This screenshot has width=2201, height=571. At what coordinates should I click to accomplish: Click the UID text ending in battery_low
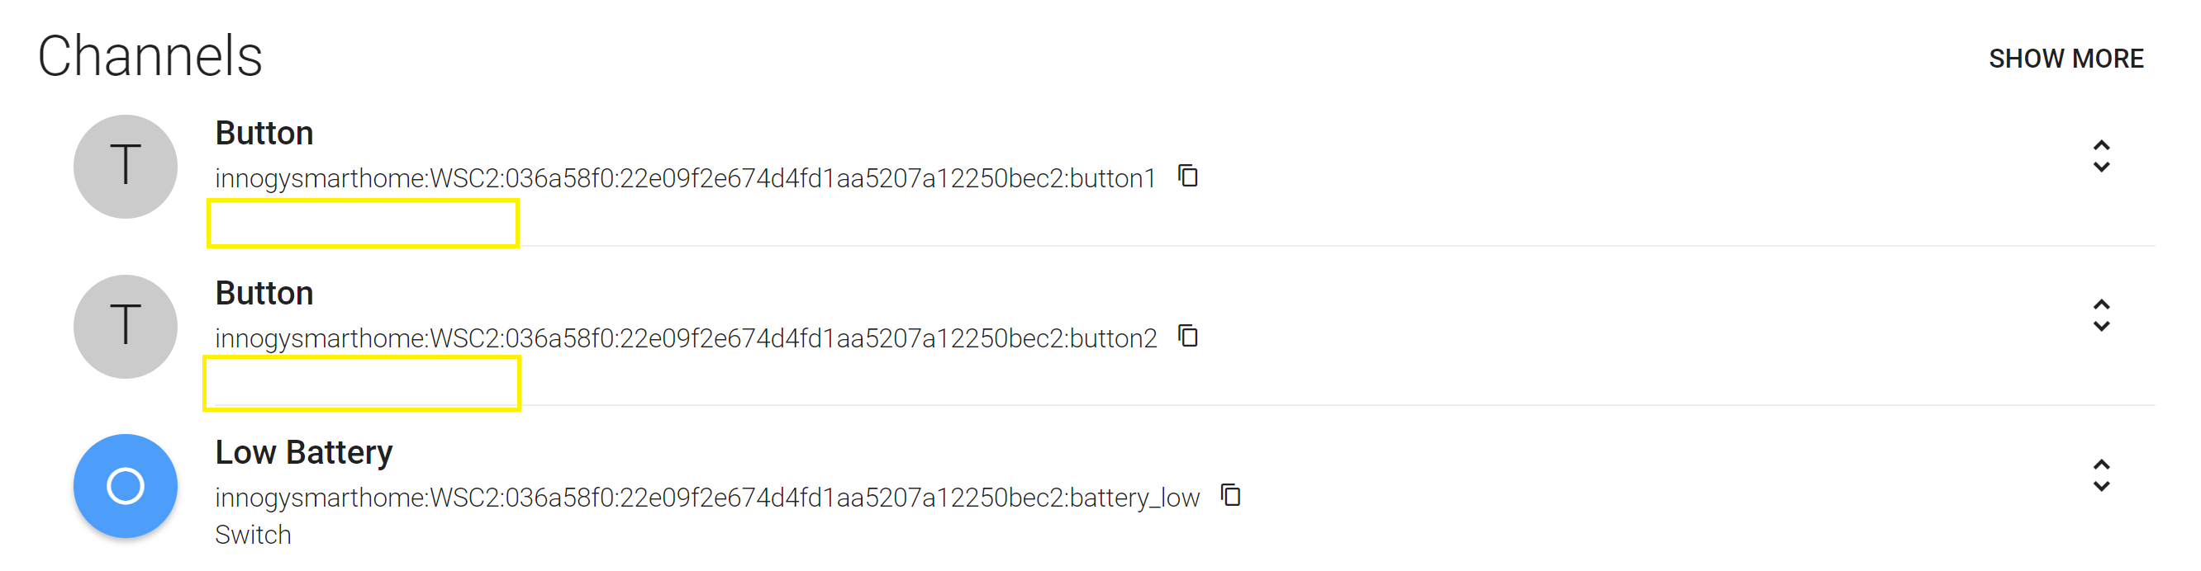pos(706,498)
